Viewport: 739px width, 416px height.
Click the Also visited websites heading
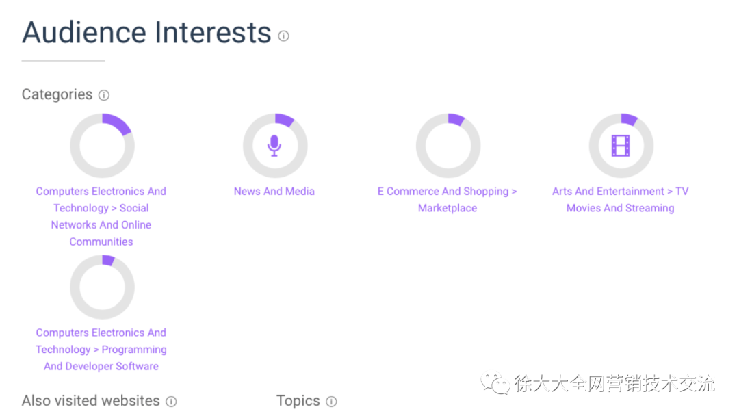[91, 401]
